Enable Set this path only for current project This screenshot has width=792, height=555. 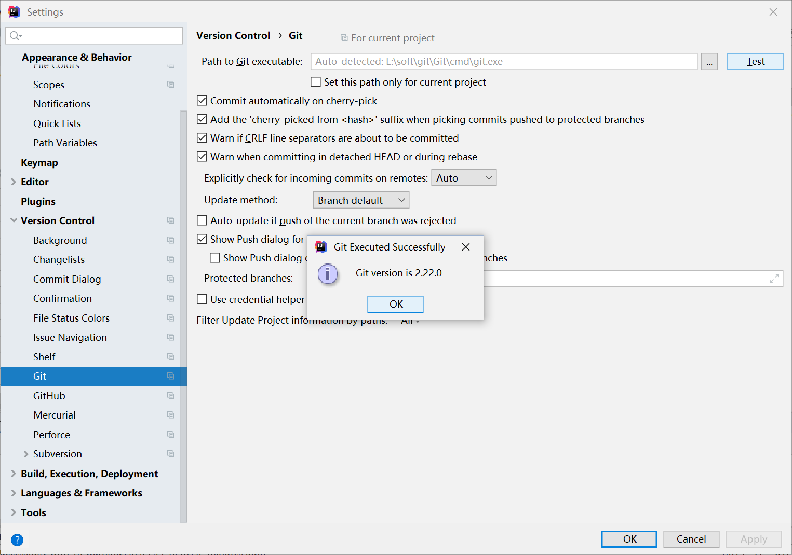coord(316,82)
